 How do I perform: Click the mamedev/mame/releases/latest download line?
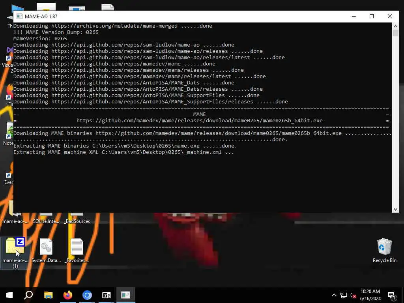click(x=140, y=76)
